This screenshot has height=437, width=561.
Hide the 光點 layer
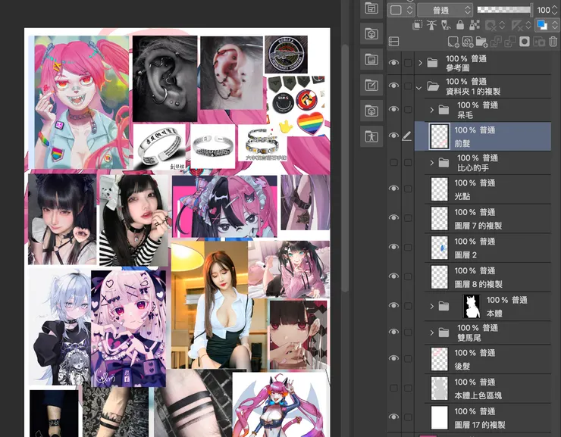(x=393, y=189)
